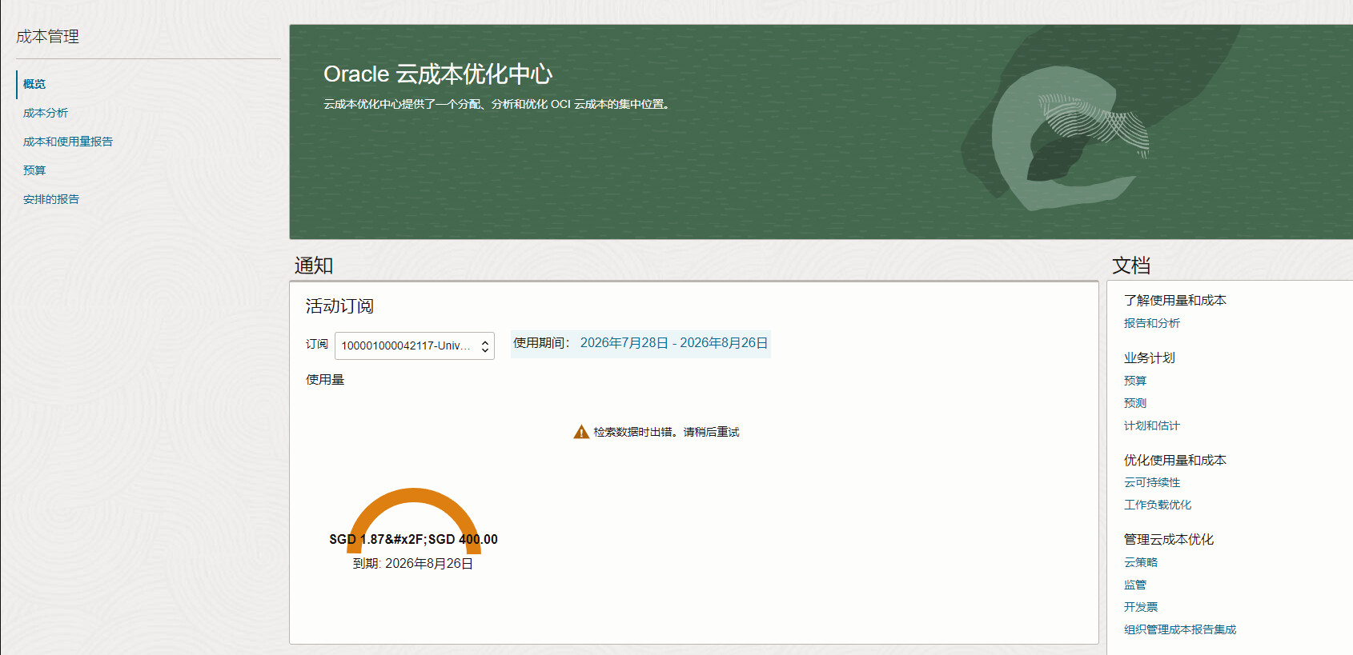1353x655 pixels.
Task: Click the 优化使用量和成本 section heading
Action: click(x=1175, y=460)
